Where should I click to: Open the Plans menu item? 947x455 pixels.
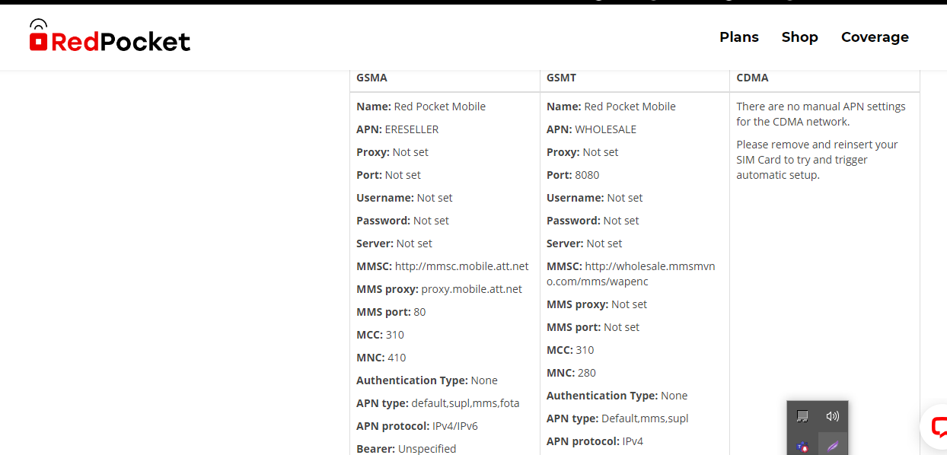point(738,37)
